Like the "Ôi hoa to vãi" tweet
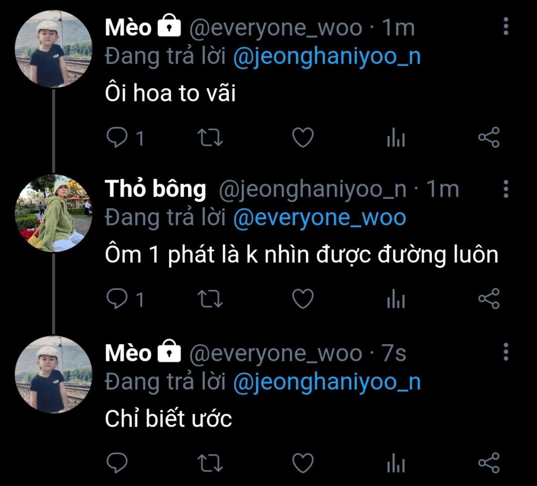The image size is (537, 486). click(x=302, y=138)
